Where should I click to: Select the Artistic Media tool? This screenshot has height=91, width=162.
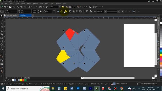tap(2, 34)
